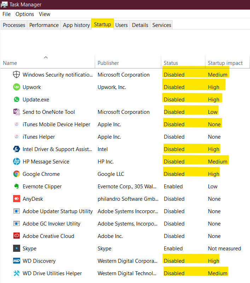Viewport: 250px width, 283px height.
Task: Select the Startup tab
Action: click(103, 24)
